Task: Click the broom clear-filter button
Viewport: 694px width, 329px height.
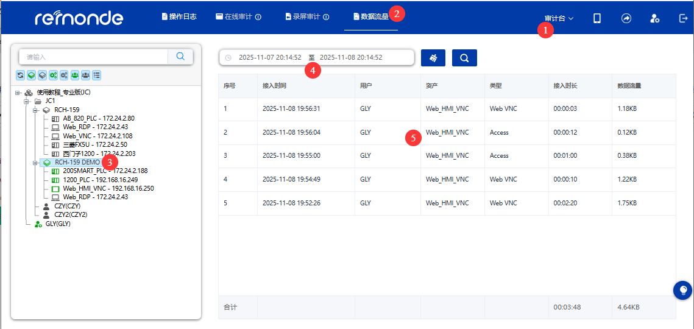Action: point(433,58)
